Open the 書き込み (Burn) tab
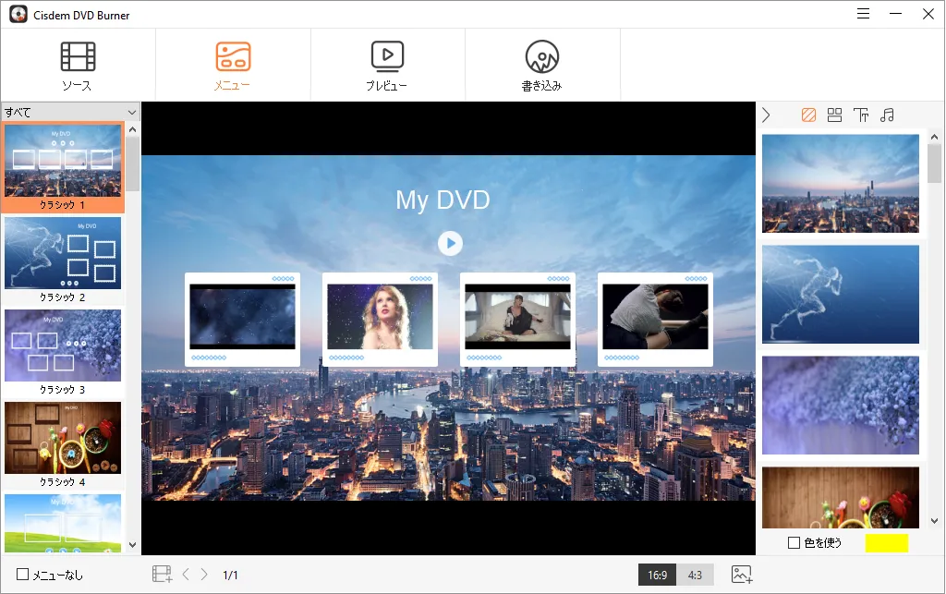This screenshot has height=594, width=946. click(542, 66)
